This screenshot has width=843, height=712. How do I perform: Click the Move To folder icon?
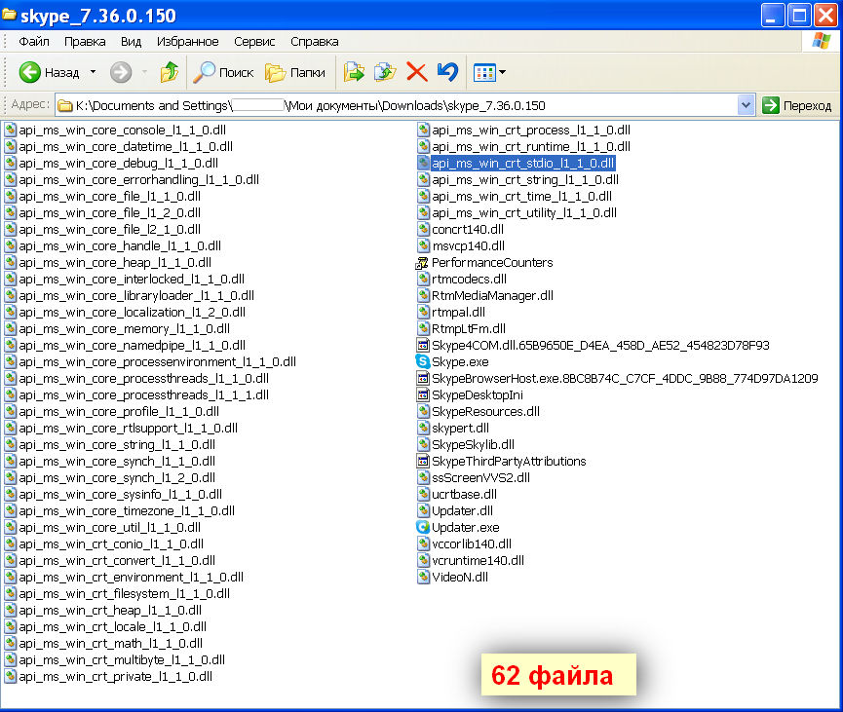(354, 72)
